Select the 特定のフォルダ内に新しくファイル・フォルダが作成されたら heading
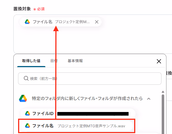This screenshot has height=134, width=172. pyautogui.click(x=87, y=99)
